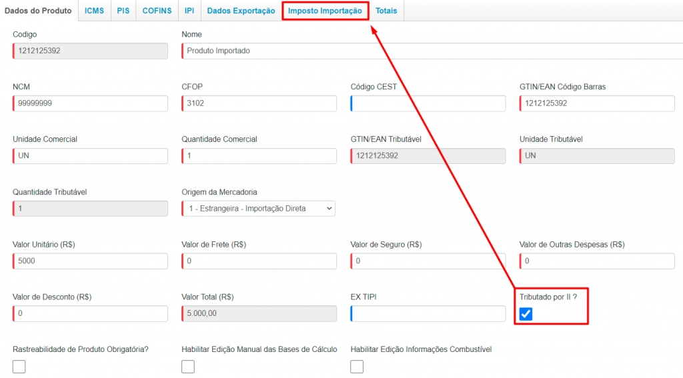Focus the EX TIPI input field
The height and width of the screenshot is (378, 683).
coord(428,314)
